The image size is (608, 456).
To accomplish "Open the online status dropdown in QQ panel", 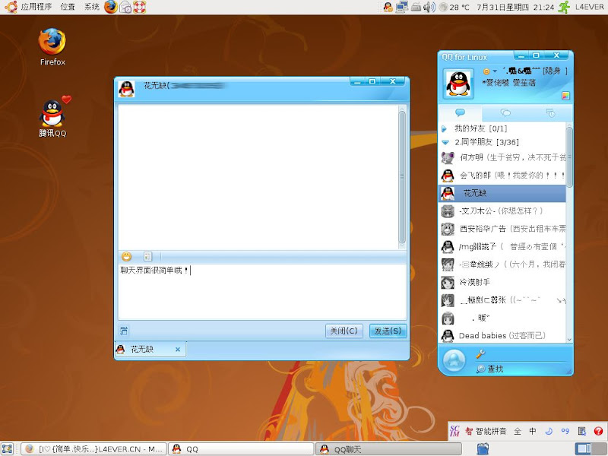I will point(489,71).
